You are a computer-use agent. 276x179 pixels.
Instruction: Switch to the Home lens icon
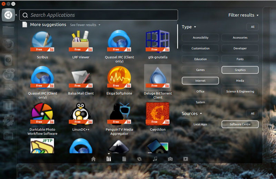click(x=93, y=159)
